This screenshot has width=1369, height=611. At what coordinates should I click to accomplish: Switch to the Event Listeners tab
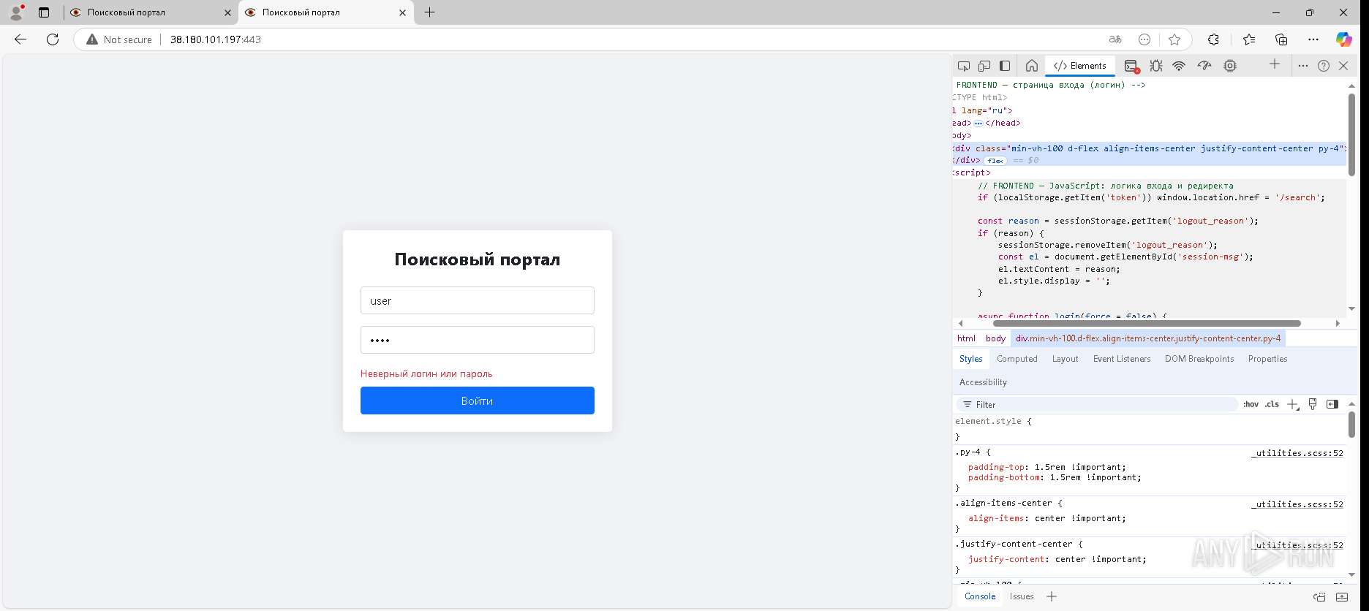pyautogui.click(x=1122, y=359)
